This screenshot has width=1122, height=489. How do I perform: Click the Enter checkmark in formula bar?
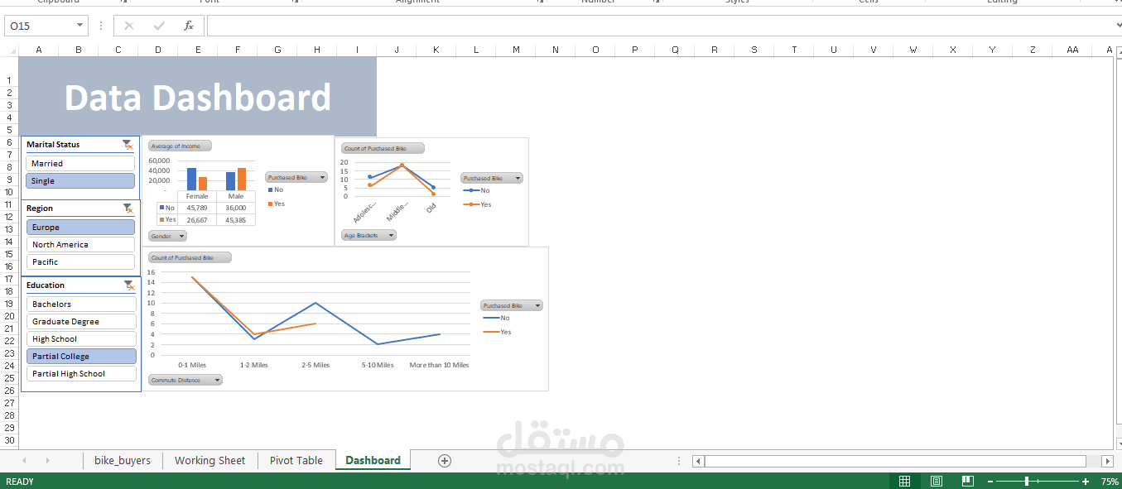tap(159, 26)
